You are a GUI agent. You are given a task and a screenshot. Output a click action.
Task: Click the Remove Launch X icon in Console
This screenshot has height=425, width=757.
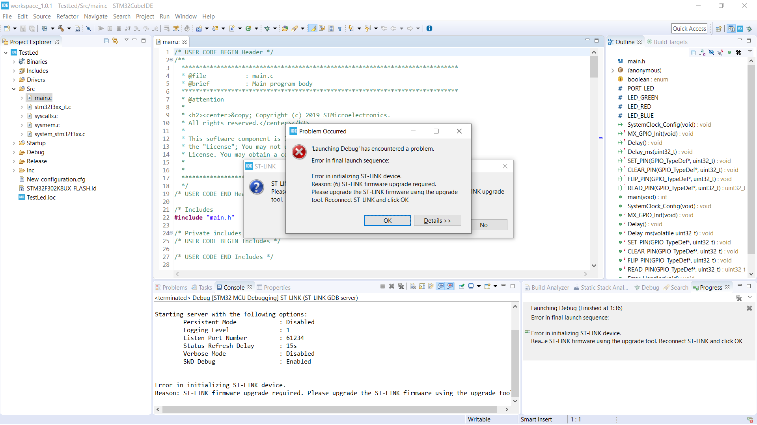tap(392, 286)
